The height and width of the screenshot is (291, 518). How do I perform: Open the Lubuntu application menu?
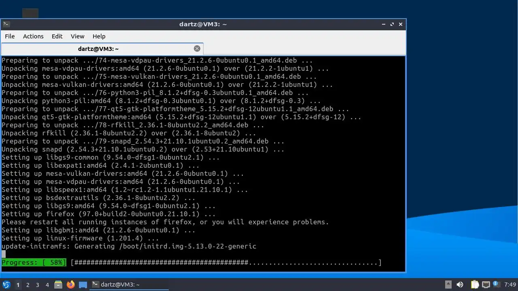coord(6,285)
